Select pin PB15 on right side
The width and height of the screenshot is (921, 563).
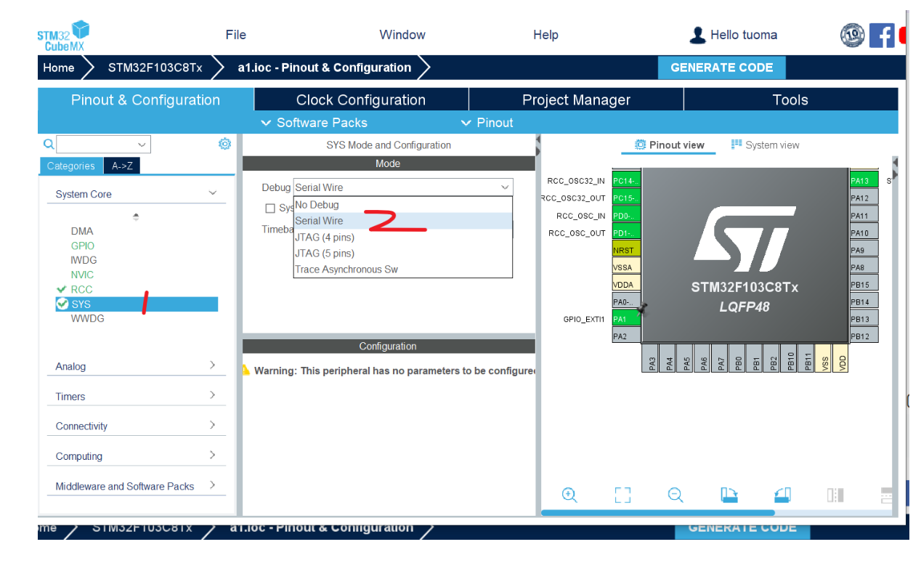pyautogui.click(x=864, y=284)
